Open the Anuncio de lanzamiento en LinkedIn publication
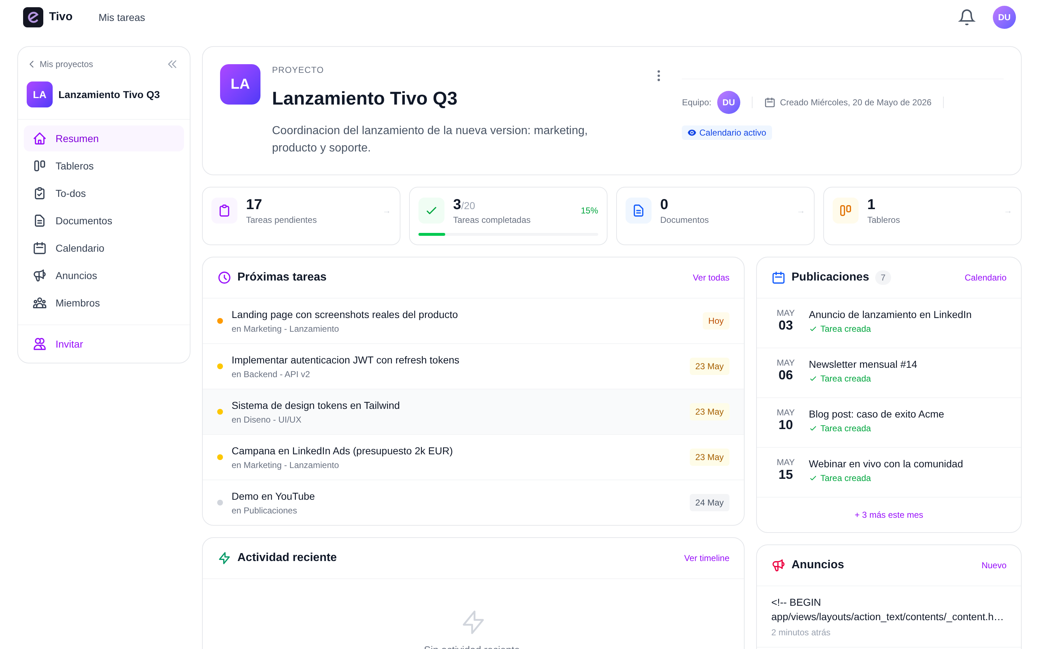 click(x=888, y=323)
